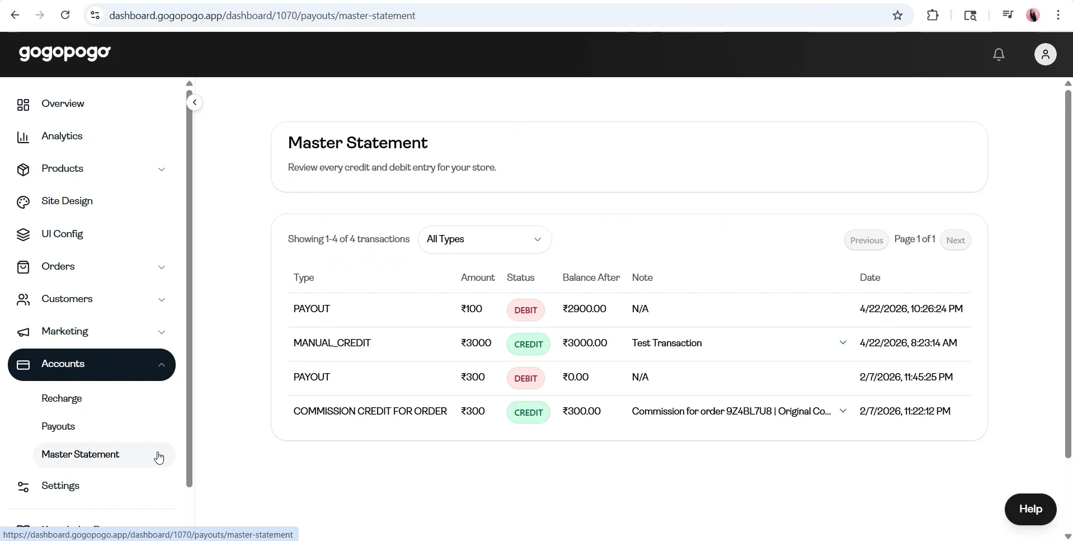
Task: Click the browser address bar URL
Action: tap(262, 16)
